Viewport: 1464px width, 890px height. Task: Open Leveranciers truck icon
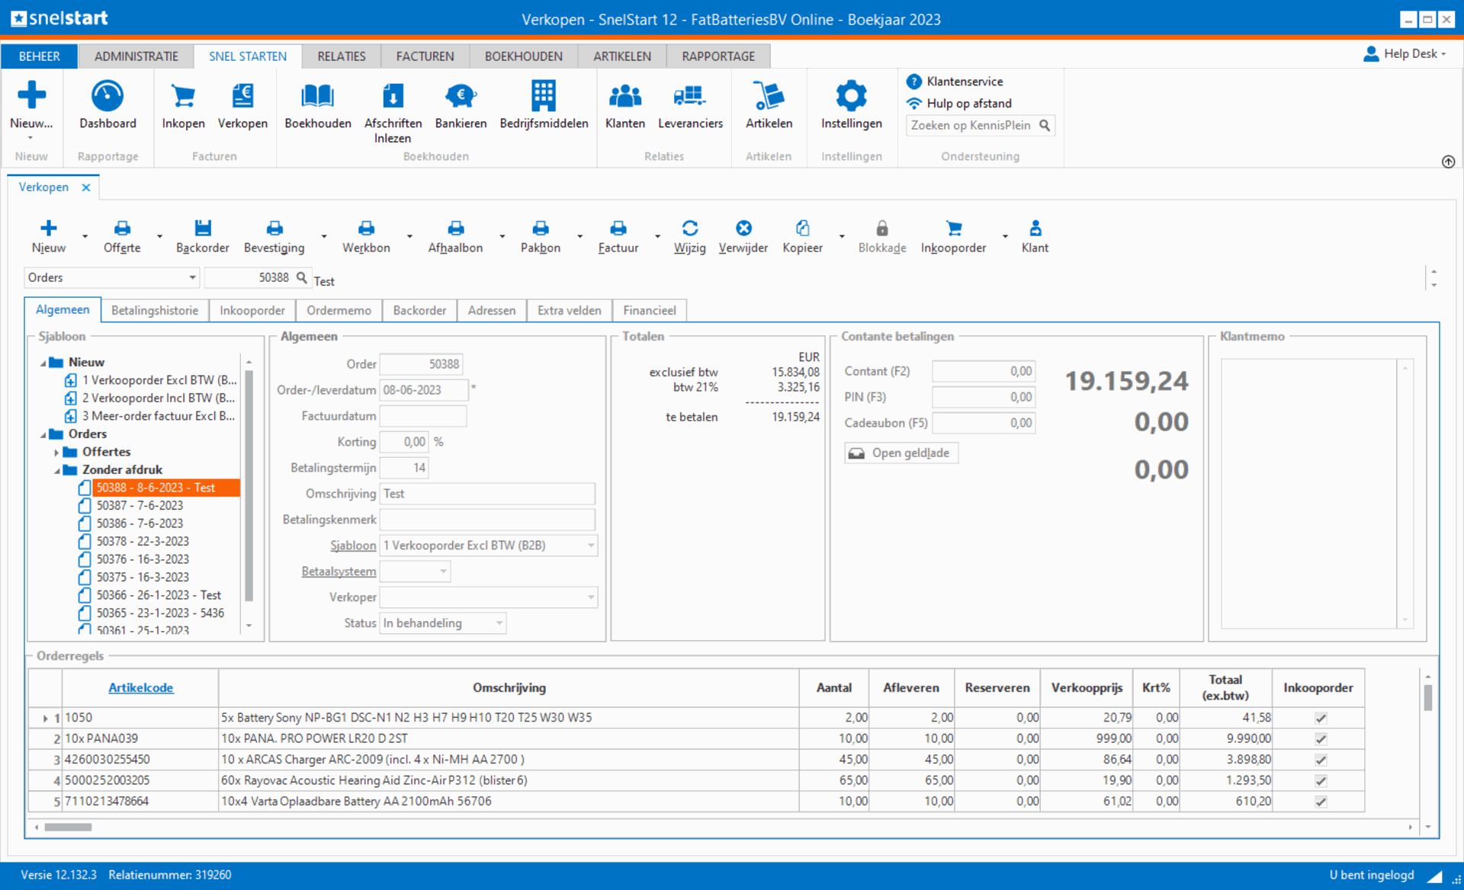690,95
